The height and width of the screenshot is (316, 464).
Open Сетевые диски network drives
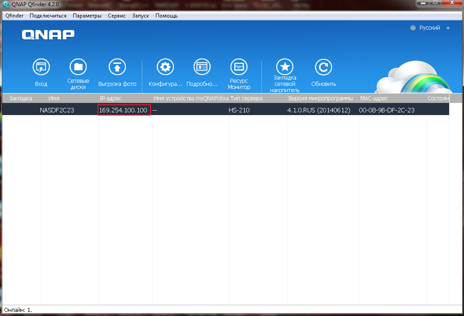click(x=78, y=67)
